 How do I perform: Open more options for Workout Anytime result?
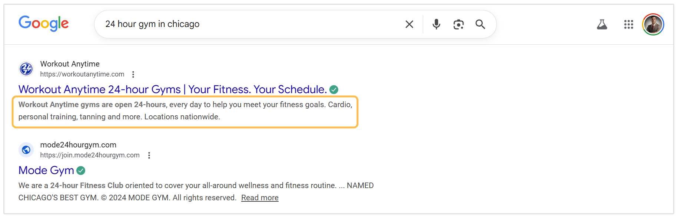click(x=133, y=74)
